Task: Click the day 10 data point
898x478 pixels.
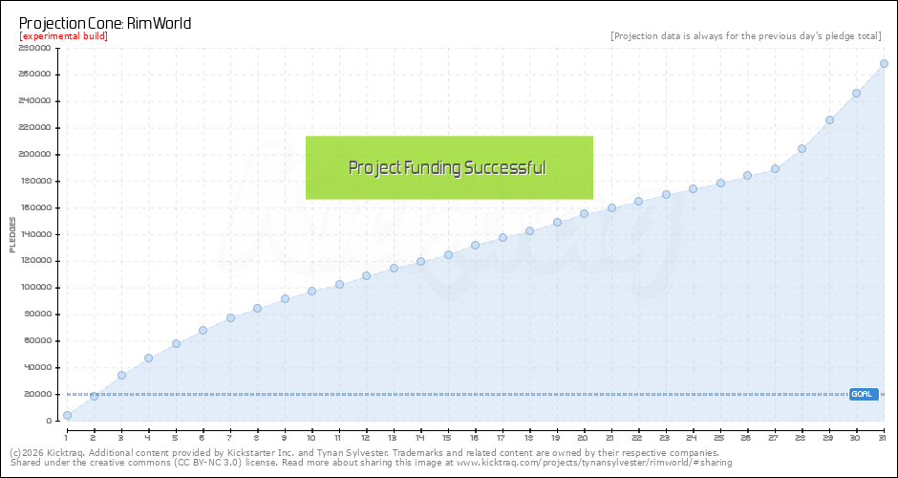Action: pos(311,291)
